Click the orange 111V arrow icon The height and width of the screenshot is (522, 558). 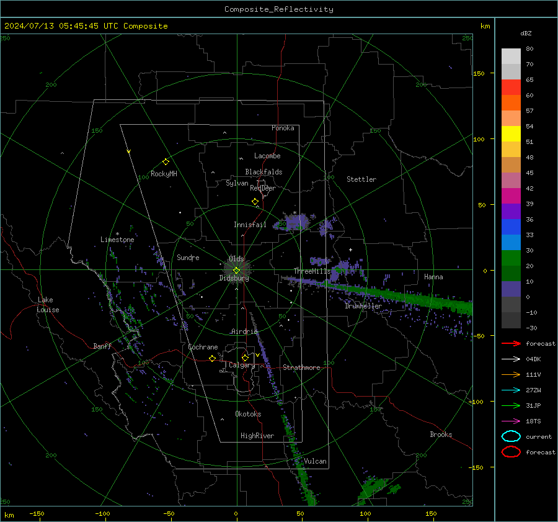pyautogui.click(x=511, y=374)
